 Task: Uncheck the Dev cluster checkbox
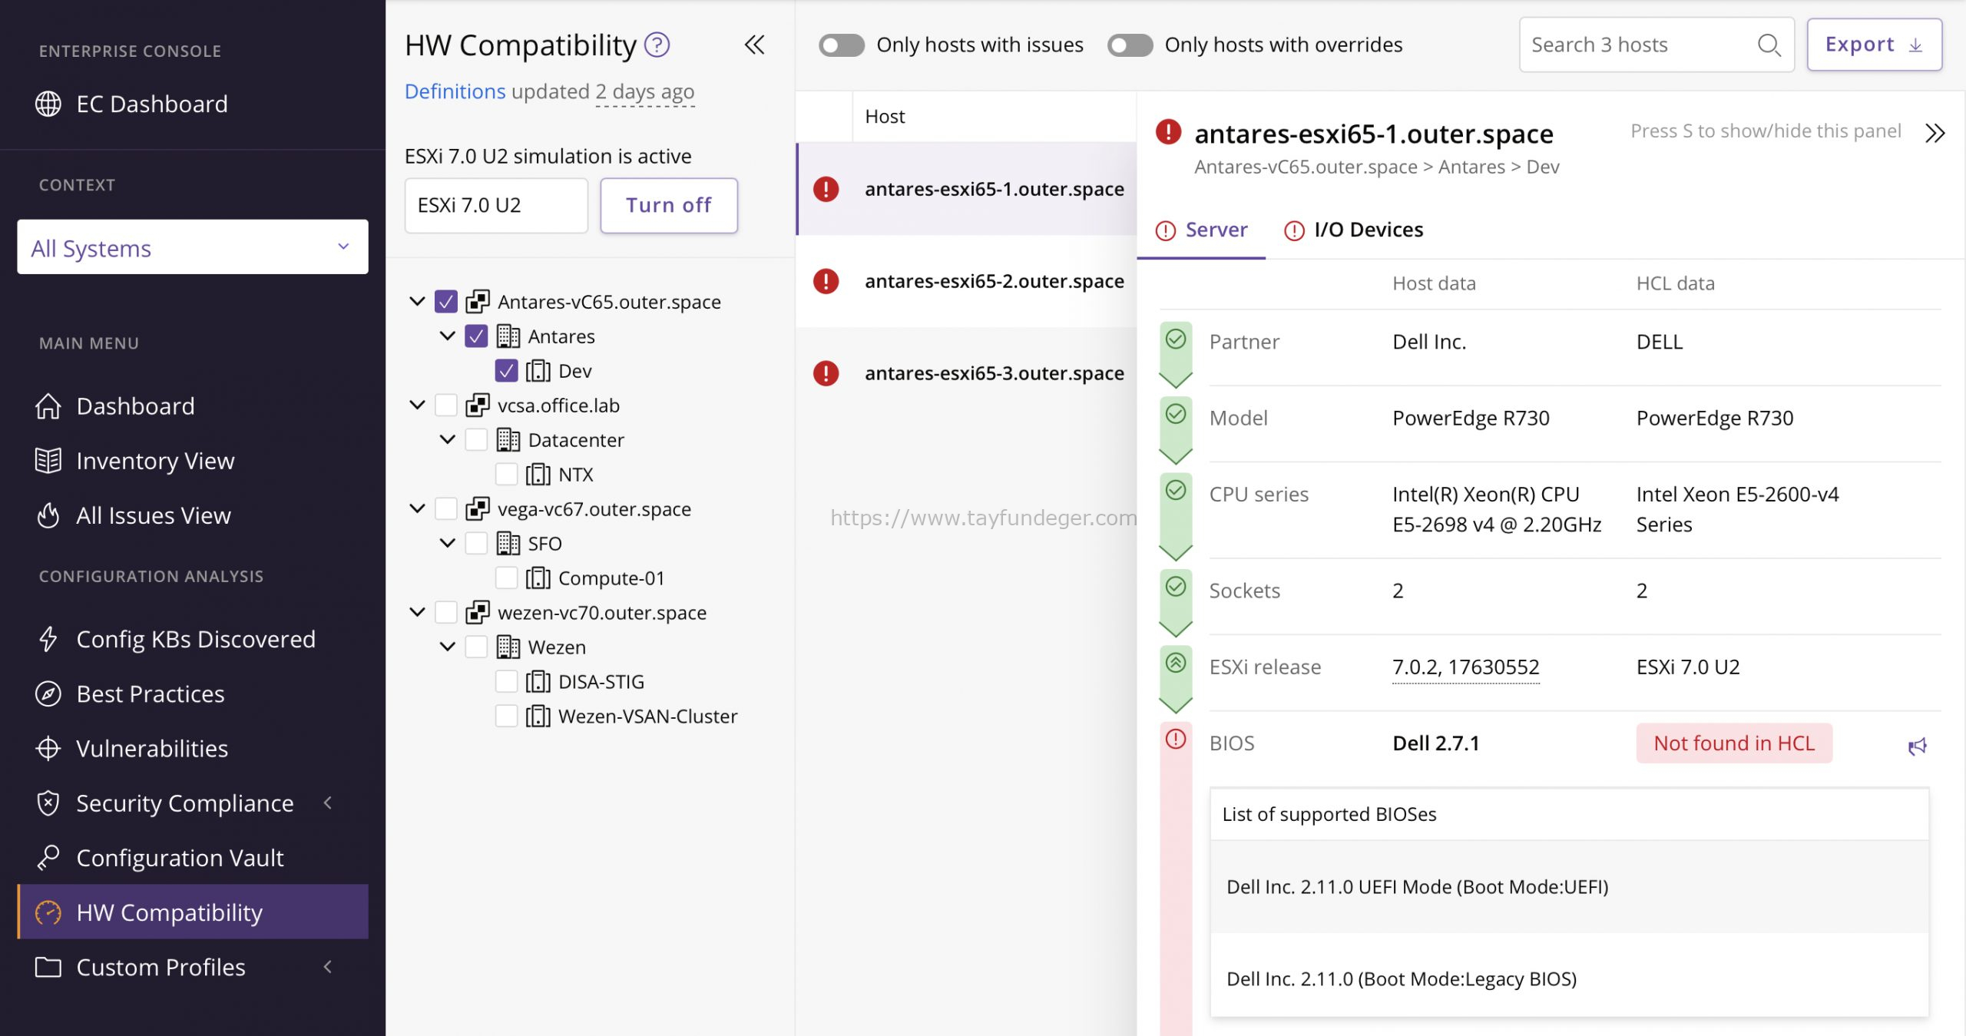pos(506,370)
